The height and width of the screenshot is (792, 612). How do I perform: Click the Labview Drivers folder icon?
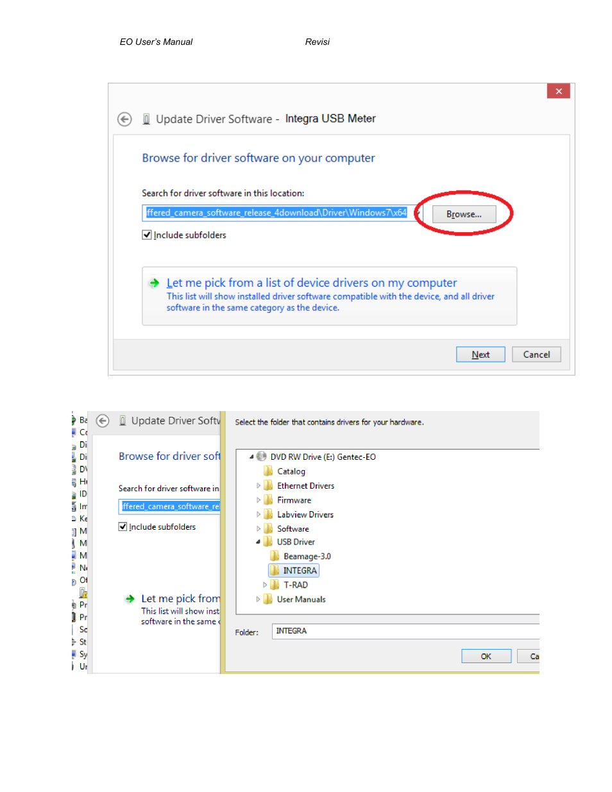click(269, 514)
